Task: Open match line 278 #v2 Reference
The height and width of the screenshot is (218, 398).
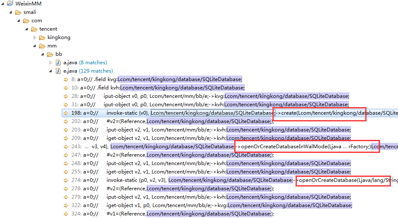Action: [173, 189]
